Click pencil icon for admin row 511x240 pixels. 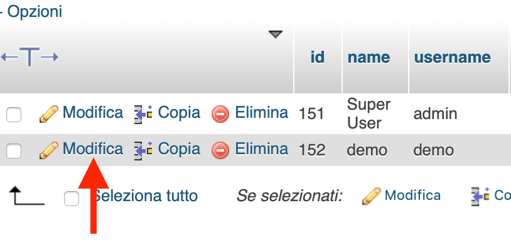point(49,114)
